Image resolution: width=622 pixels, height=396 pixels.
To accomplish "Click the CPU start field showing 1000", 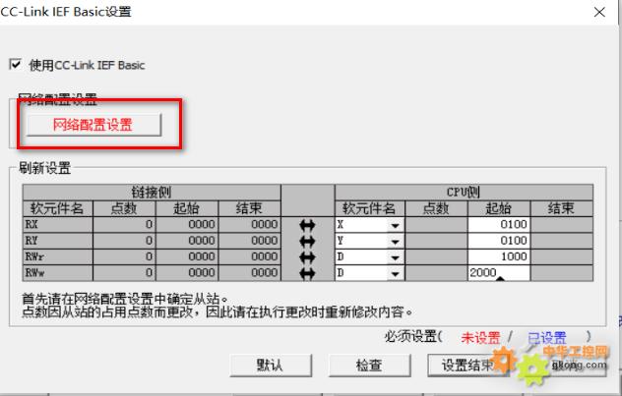I will tap(499, 256).
